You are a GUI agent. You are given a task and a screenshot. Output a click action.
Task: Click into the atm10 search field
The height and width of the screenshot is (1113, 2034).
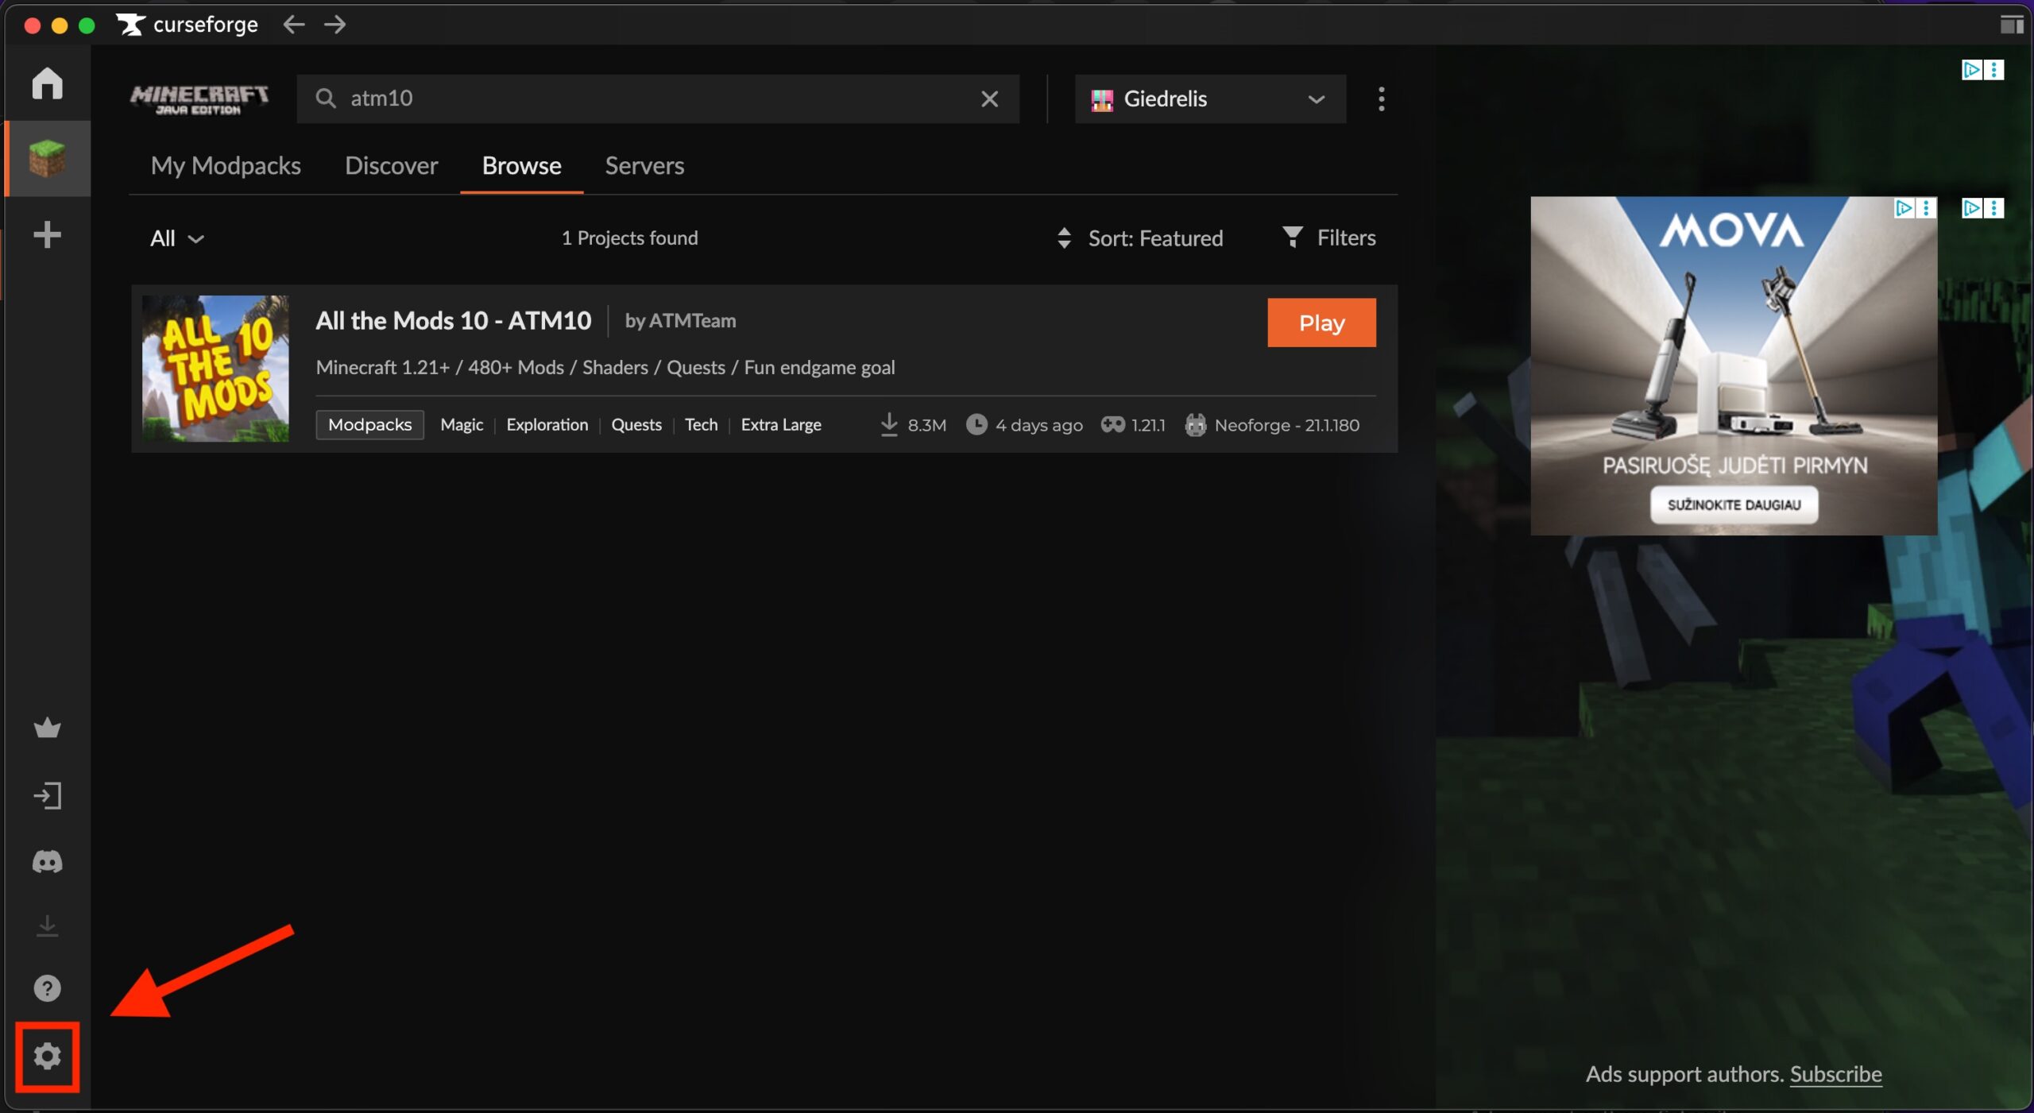pyautogui.click(x=658, y=99)
